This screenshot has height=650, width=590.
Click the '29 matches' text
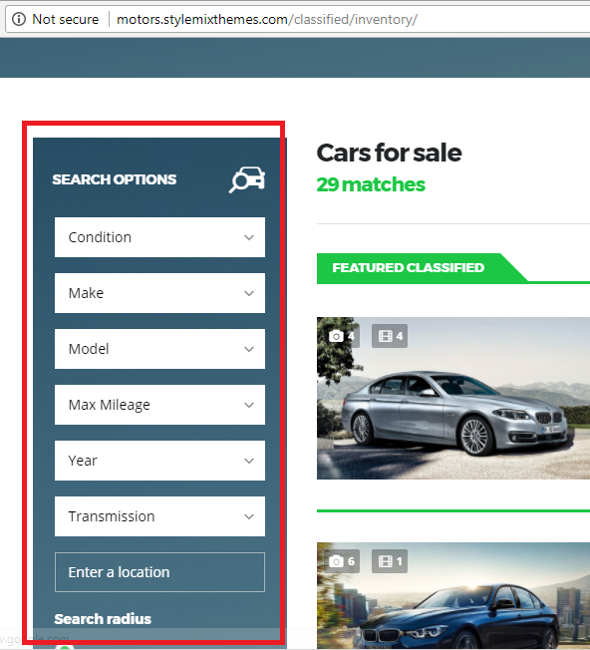371,184
